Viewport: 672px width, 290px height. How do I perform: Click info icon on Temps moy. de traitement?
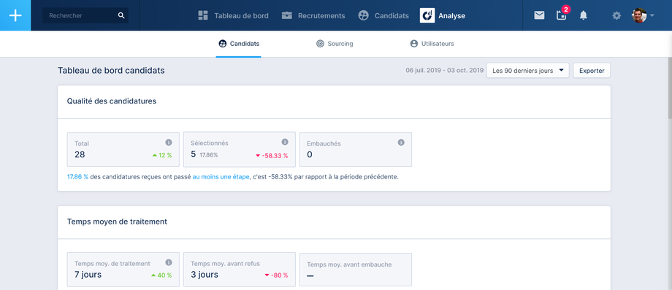(x=169, y=262)
